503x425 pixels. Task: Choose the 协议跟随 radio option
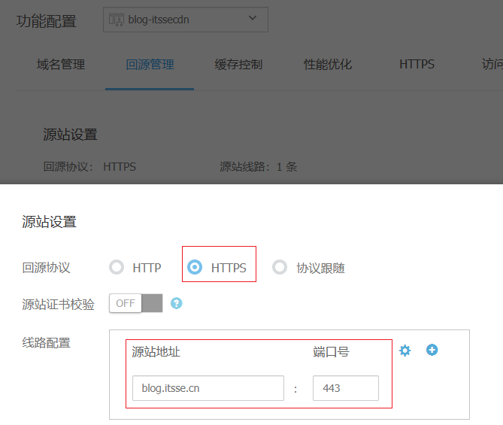click(x=280, y=267)
